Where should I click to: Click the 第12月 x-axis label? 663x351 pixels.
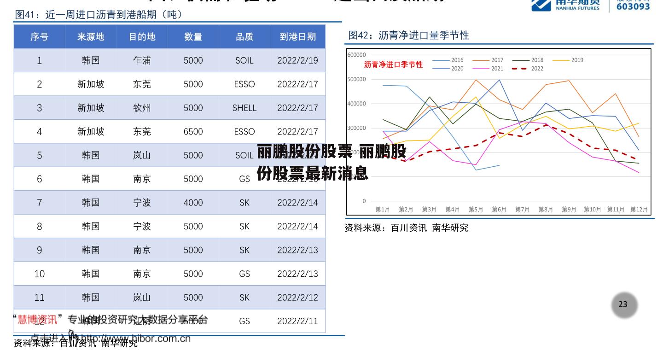639,210
